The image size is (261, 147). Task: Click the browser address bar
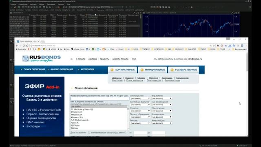click(x=120, y=45)
